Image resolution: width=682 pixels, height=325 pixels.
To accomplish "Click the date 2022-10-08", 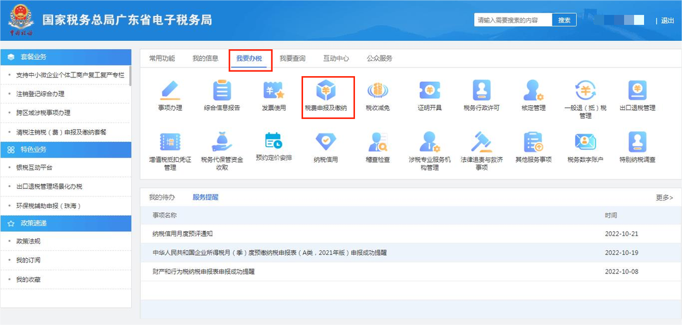I will [x=621, y=271].
